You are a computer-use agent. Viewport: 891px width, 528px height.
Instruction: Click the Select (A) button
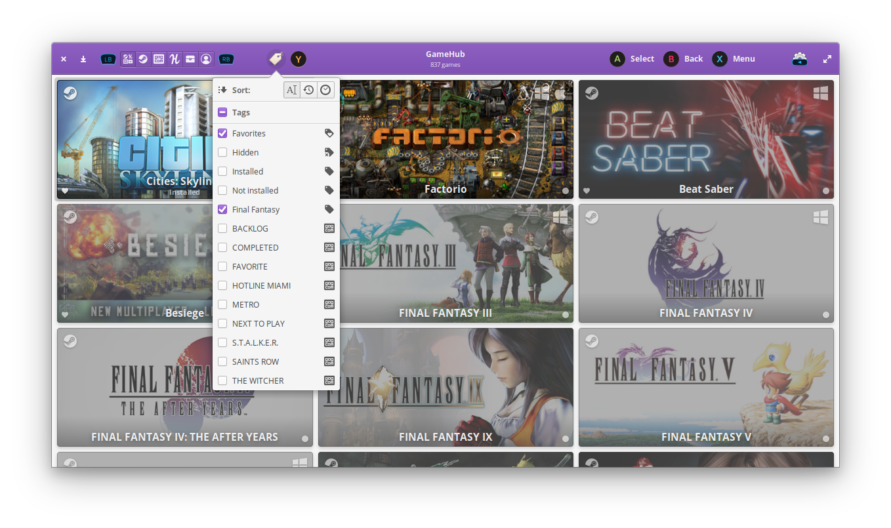tap(632, 59)
